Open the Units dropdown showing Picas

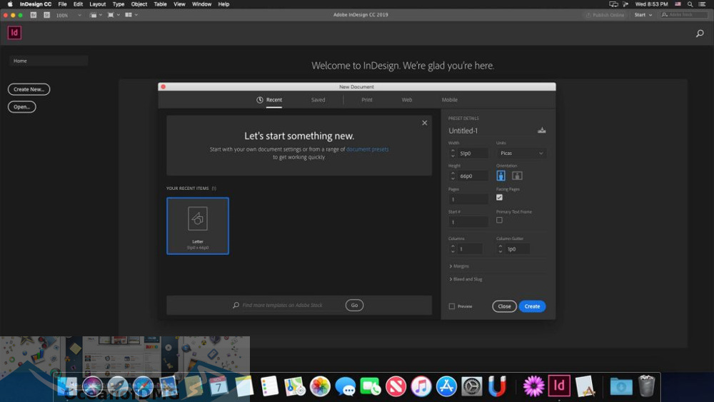(521, 154)
